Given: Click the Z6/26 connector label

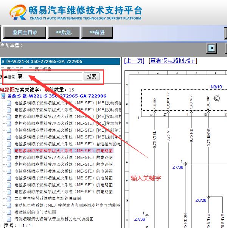Looking at the screenshot, I should click(201, 200).
